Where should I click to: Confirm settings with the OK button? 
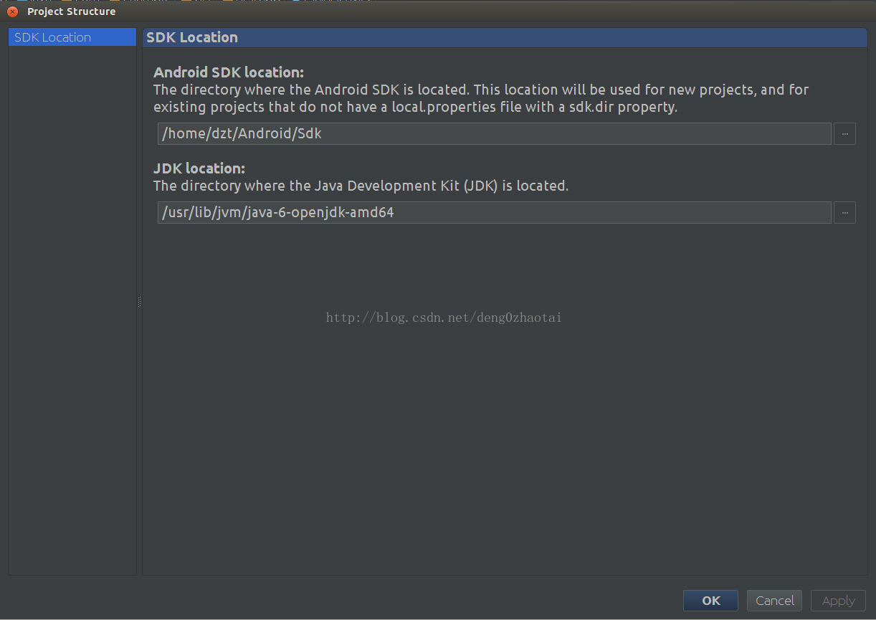coord(710,601)
